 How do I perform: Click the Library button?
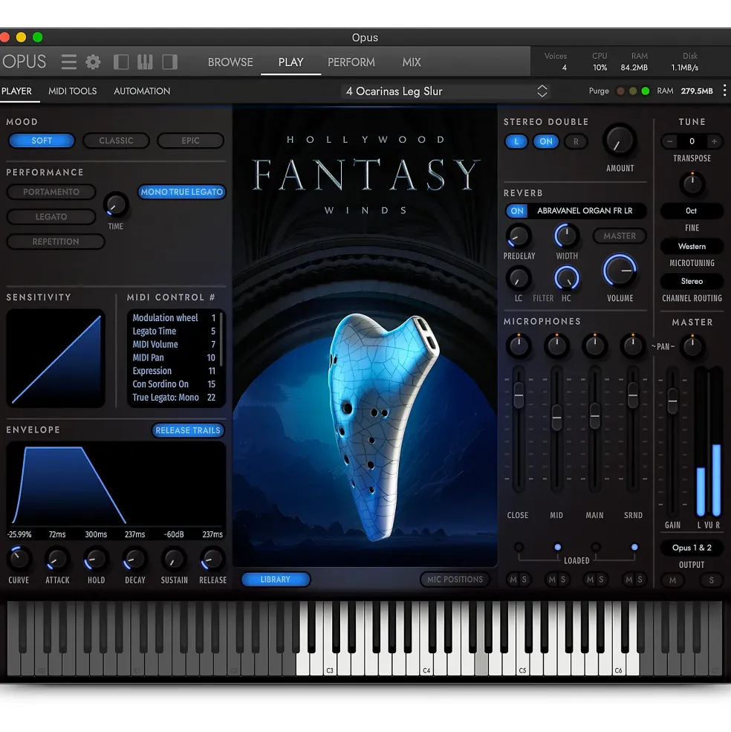coord(276,580)
